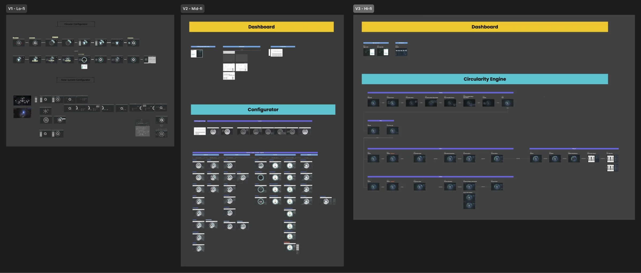
Task: Select the Default frame under V3 Dashboard
Action: click(401, 52)
